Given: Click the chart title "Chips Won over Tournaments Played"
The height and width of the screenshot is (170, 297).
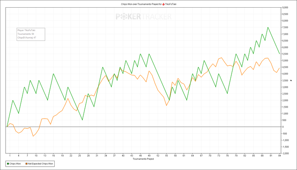Looking at the screenshot, I should 139,4.
